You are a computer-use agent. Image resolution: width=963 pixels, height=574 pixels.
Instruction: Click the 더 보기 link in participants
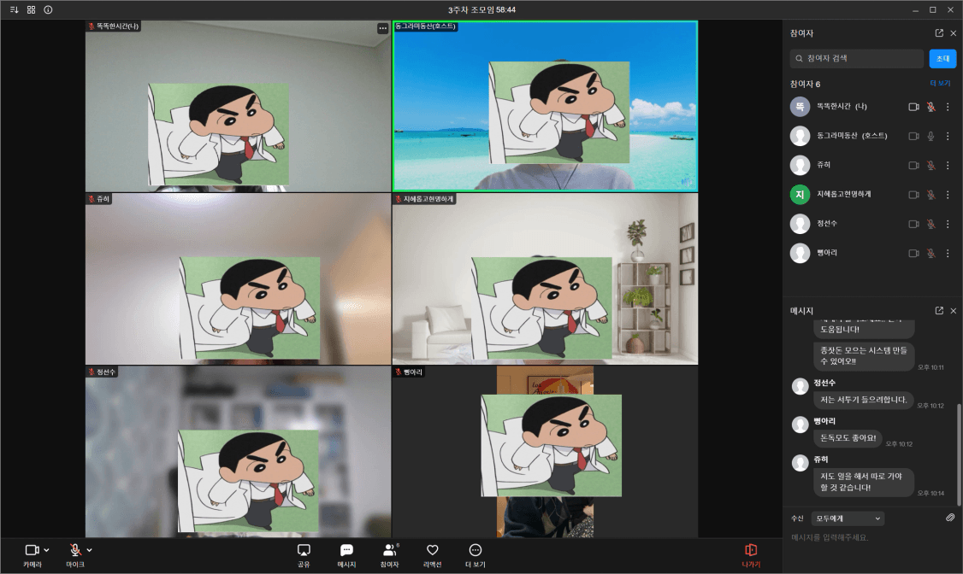pyautogui.click(x=940, y=84)
